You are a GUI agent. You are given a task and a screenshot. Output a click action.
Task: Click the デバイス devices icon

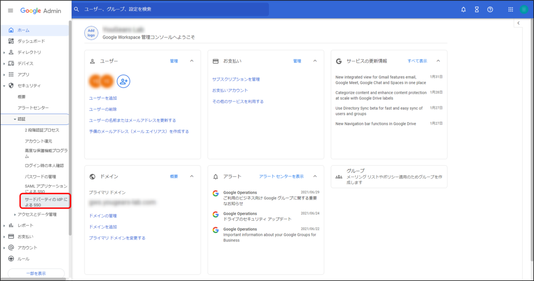click(11, 63)
